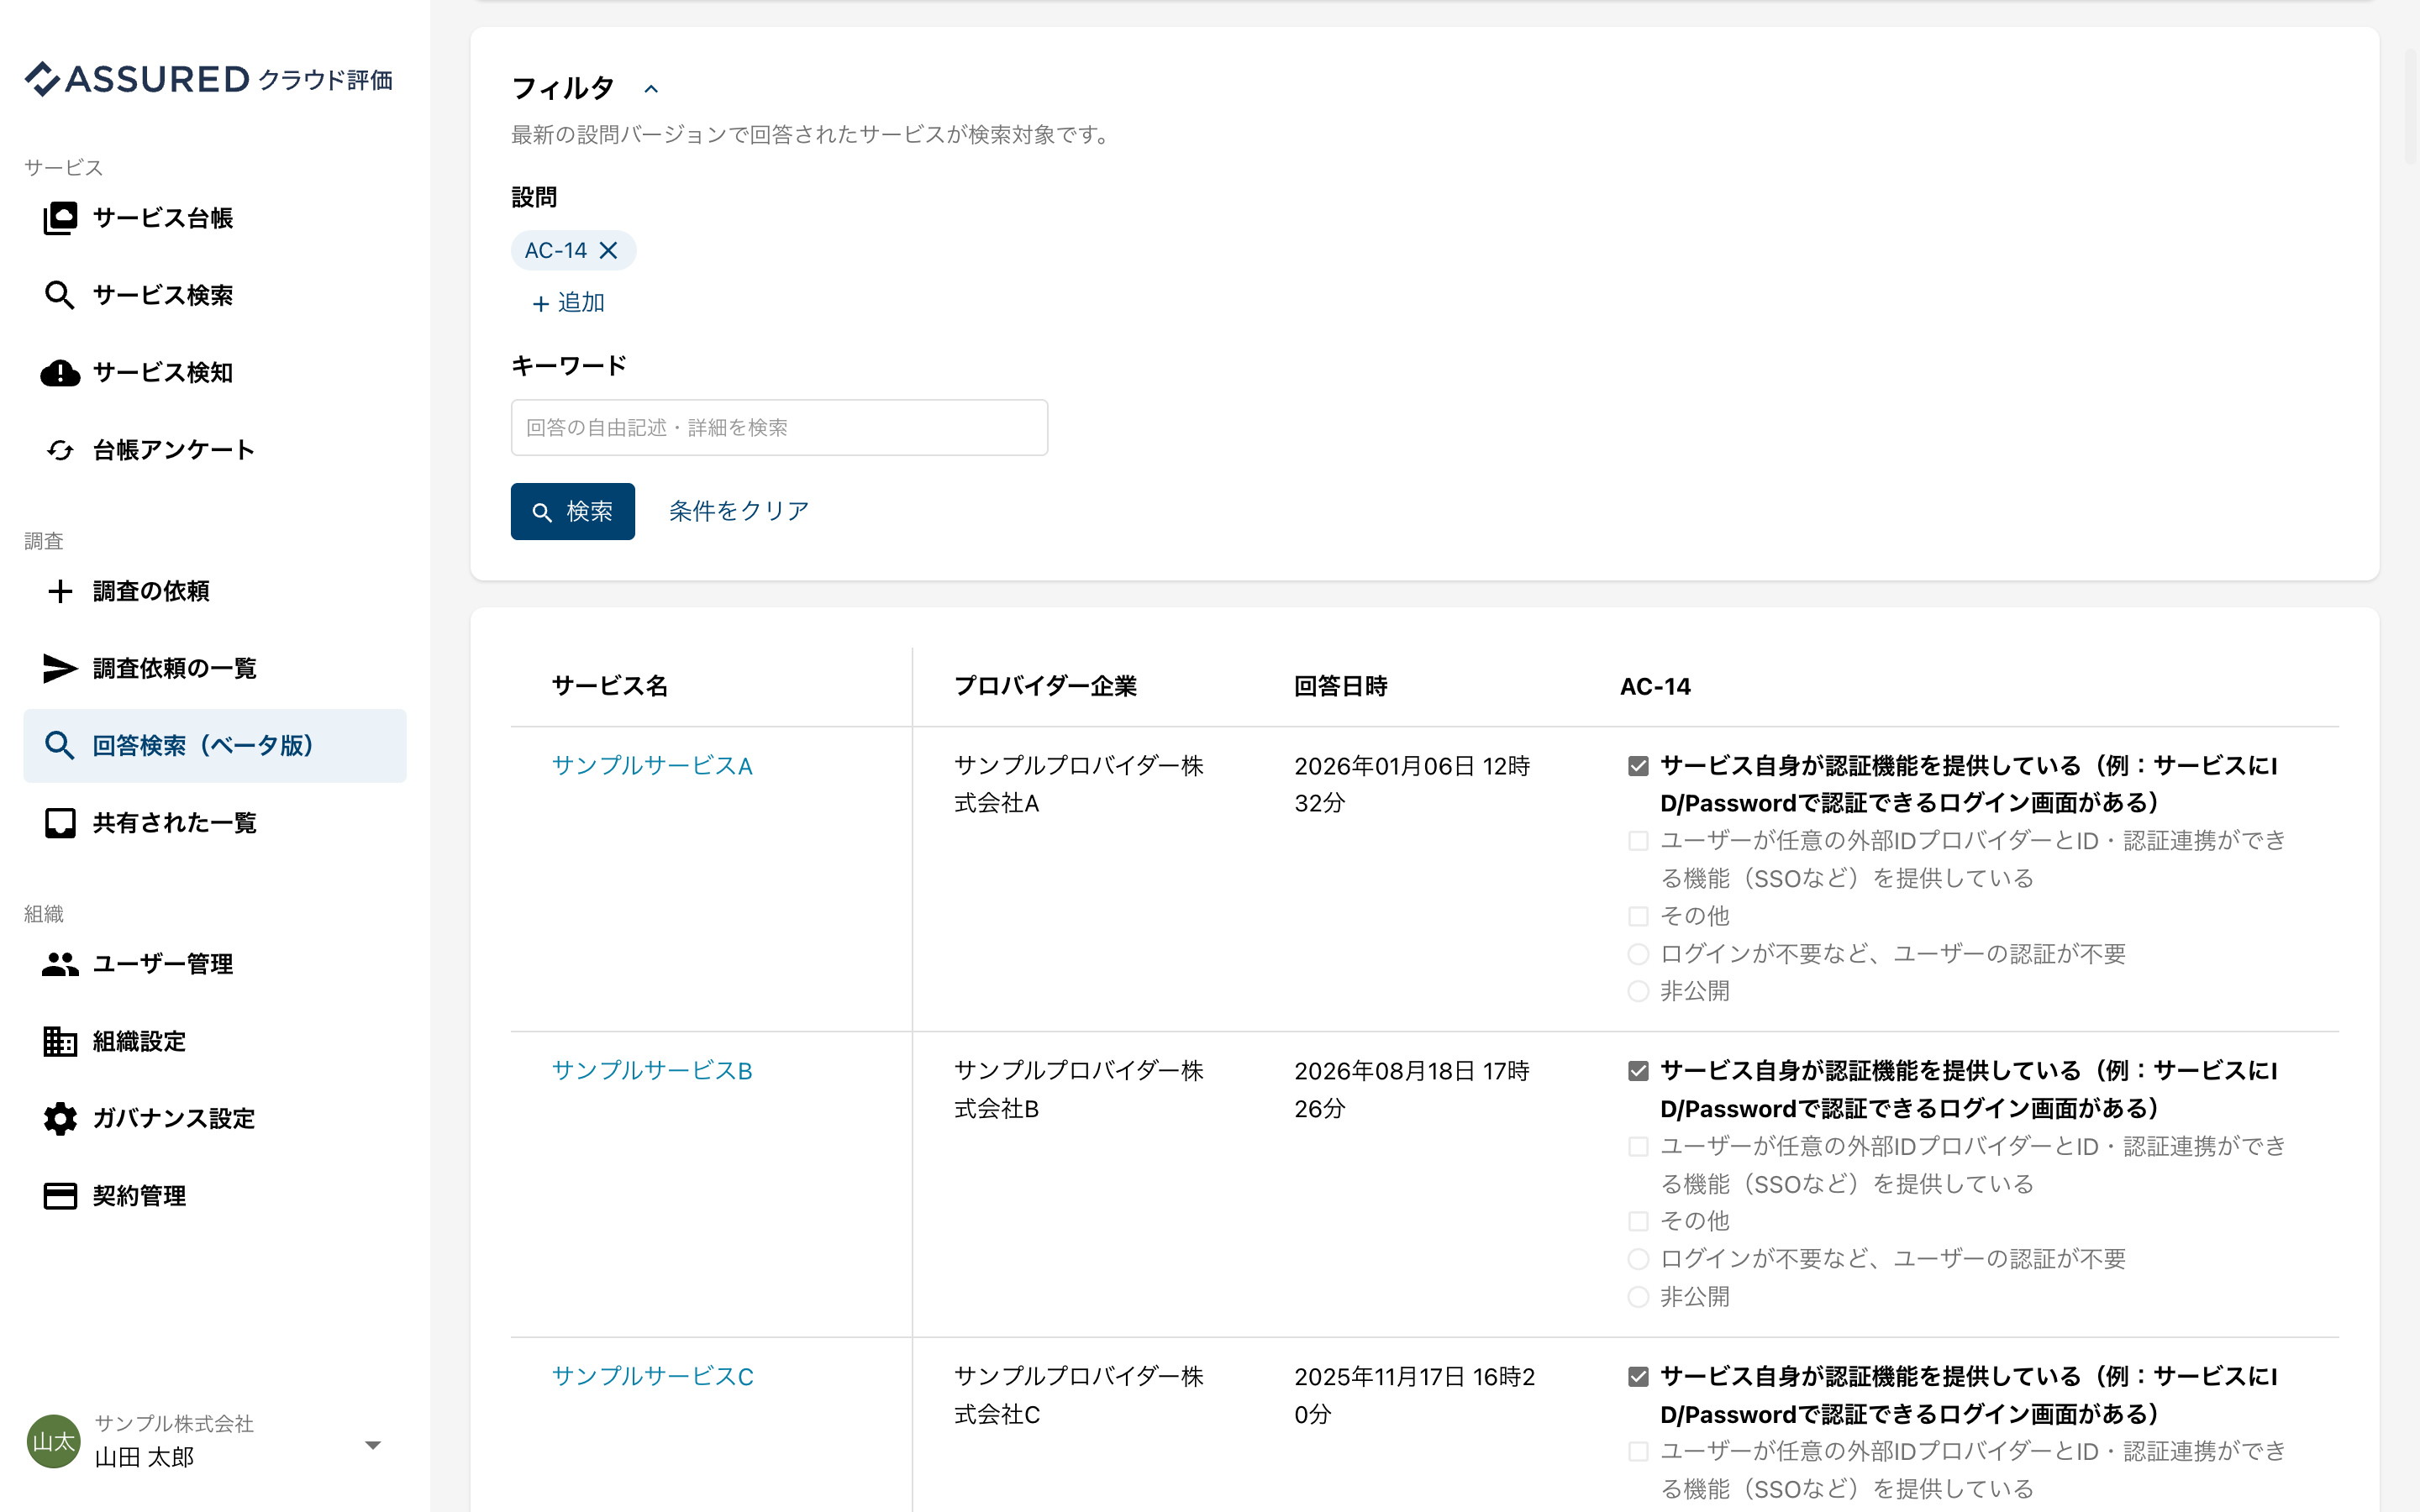
Task: Click the building icon for 組織設定
Action: pos(60,1041)
